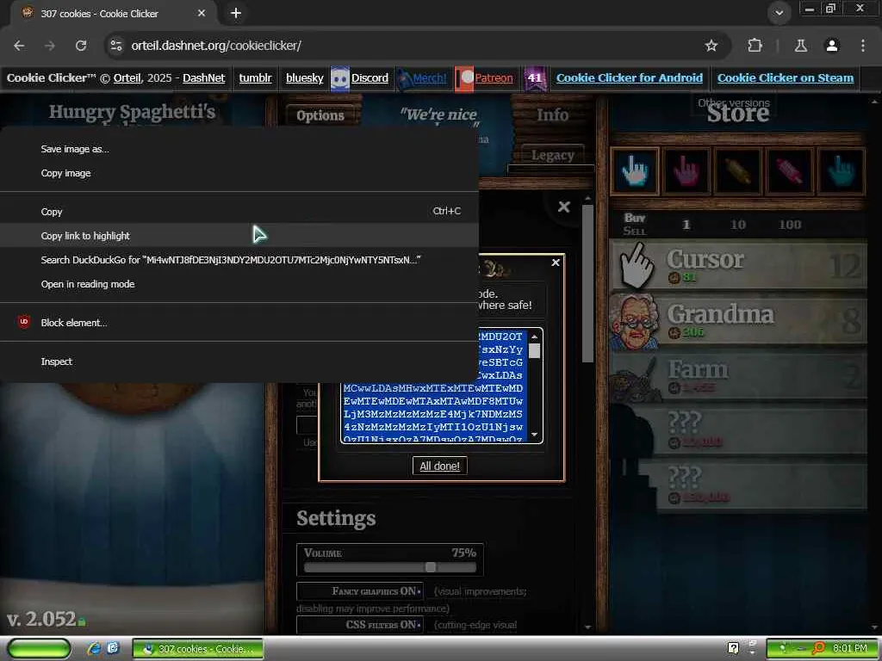
Task: Toggle Fancy graphics ON setting
Action: click(x=360, y=591)
